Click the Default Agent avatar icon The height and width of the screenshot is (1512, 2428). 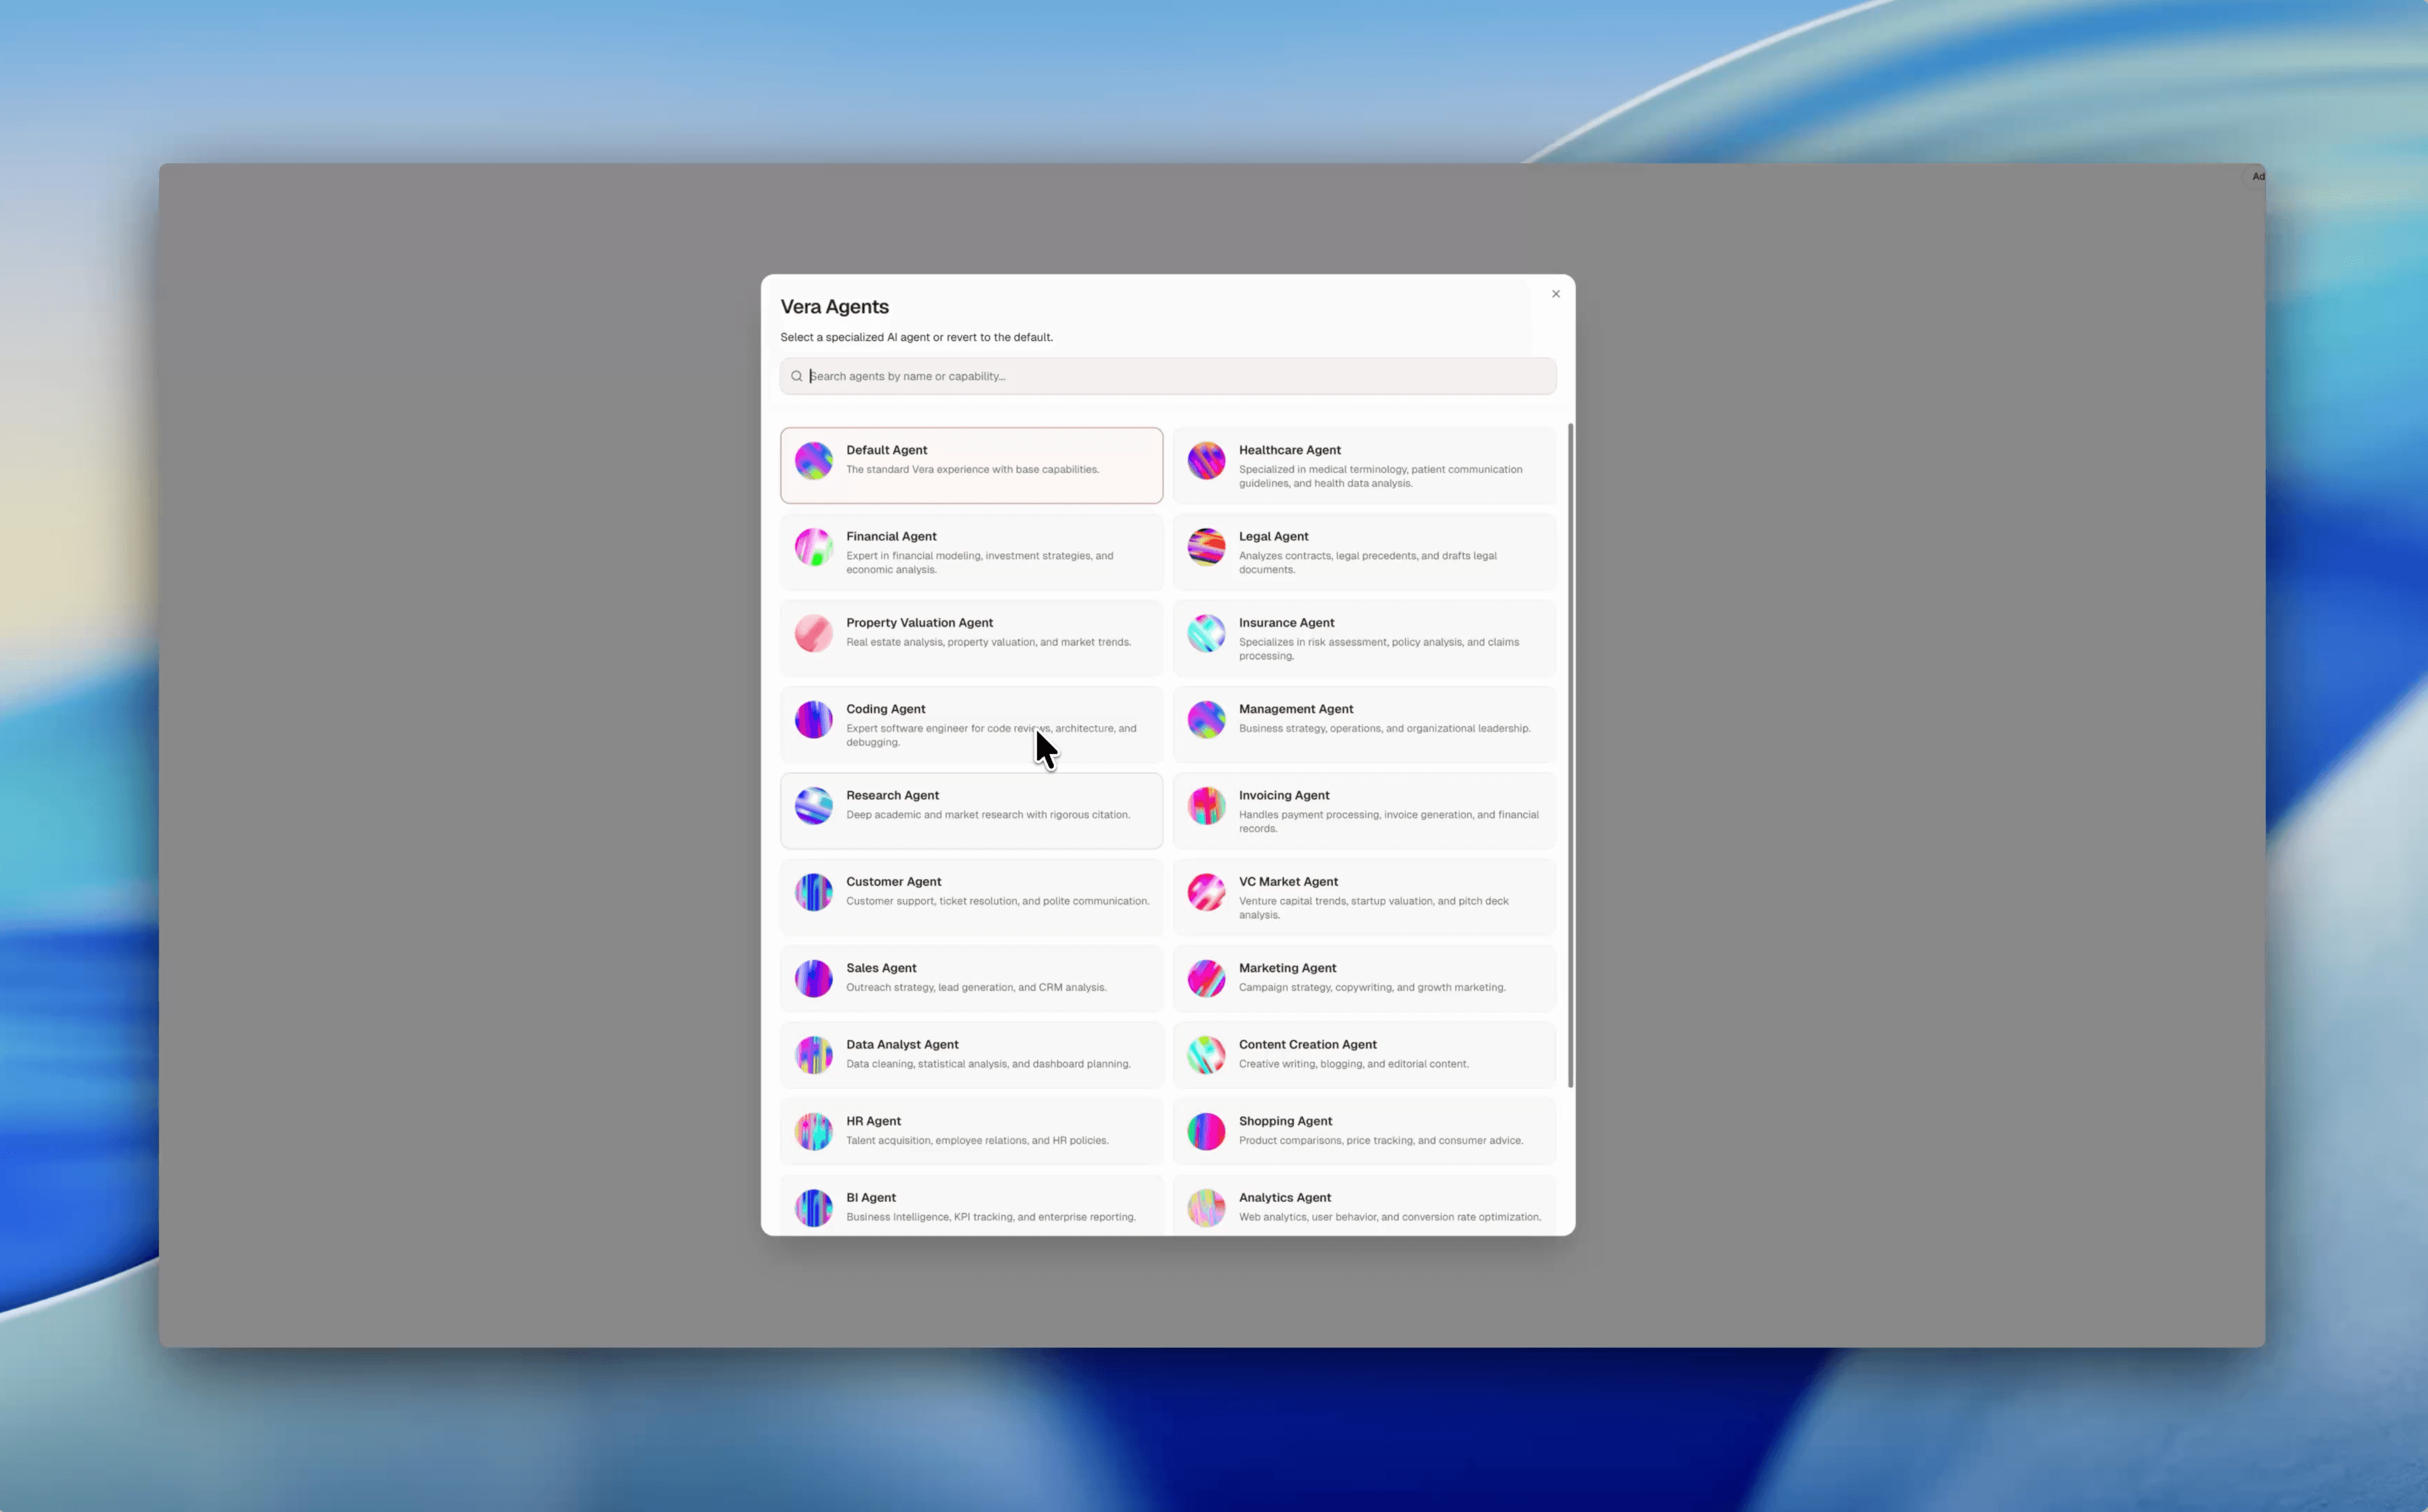813,460
